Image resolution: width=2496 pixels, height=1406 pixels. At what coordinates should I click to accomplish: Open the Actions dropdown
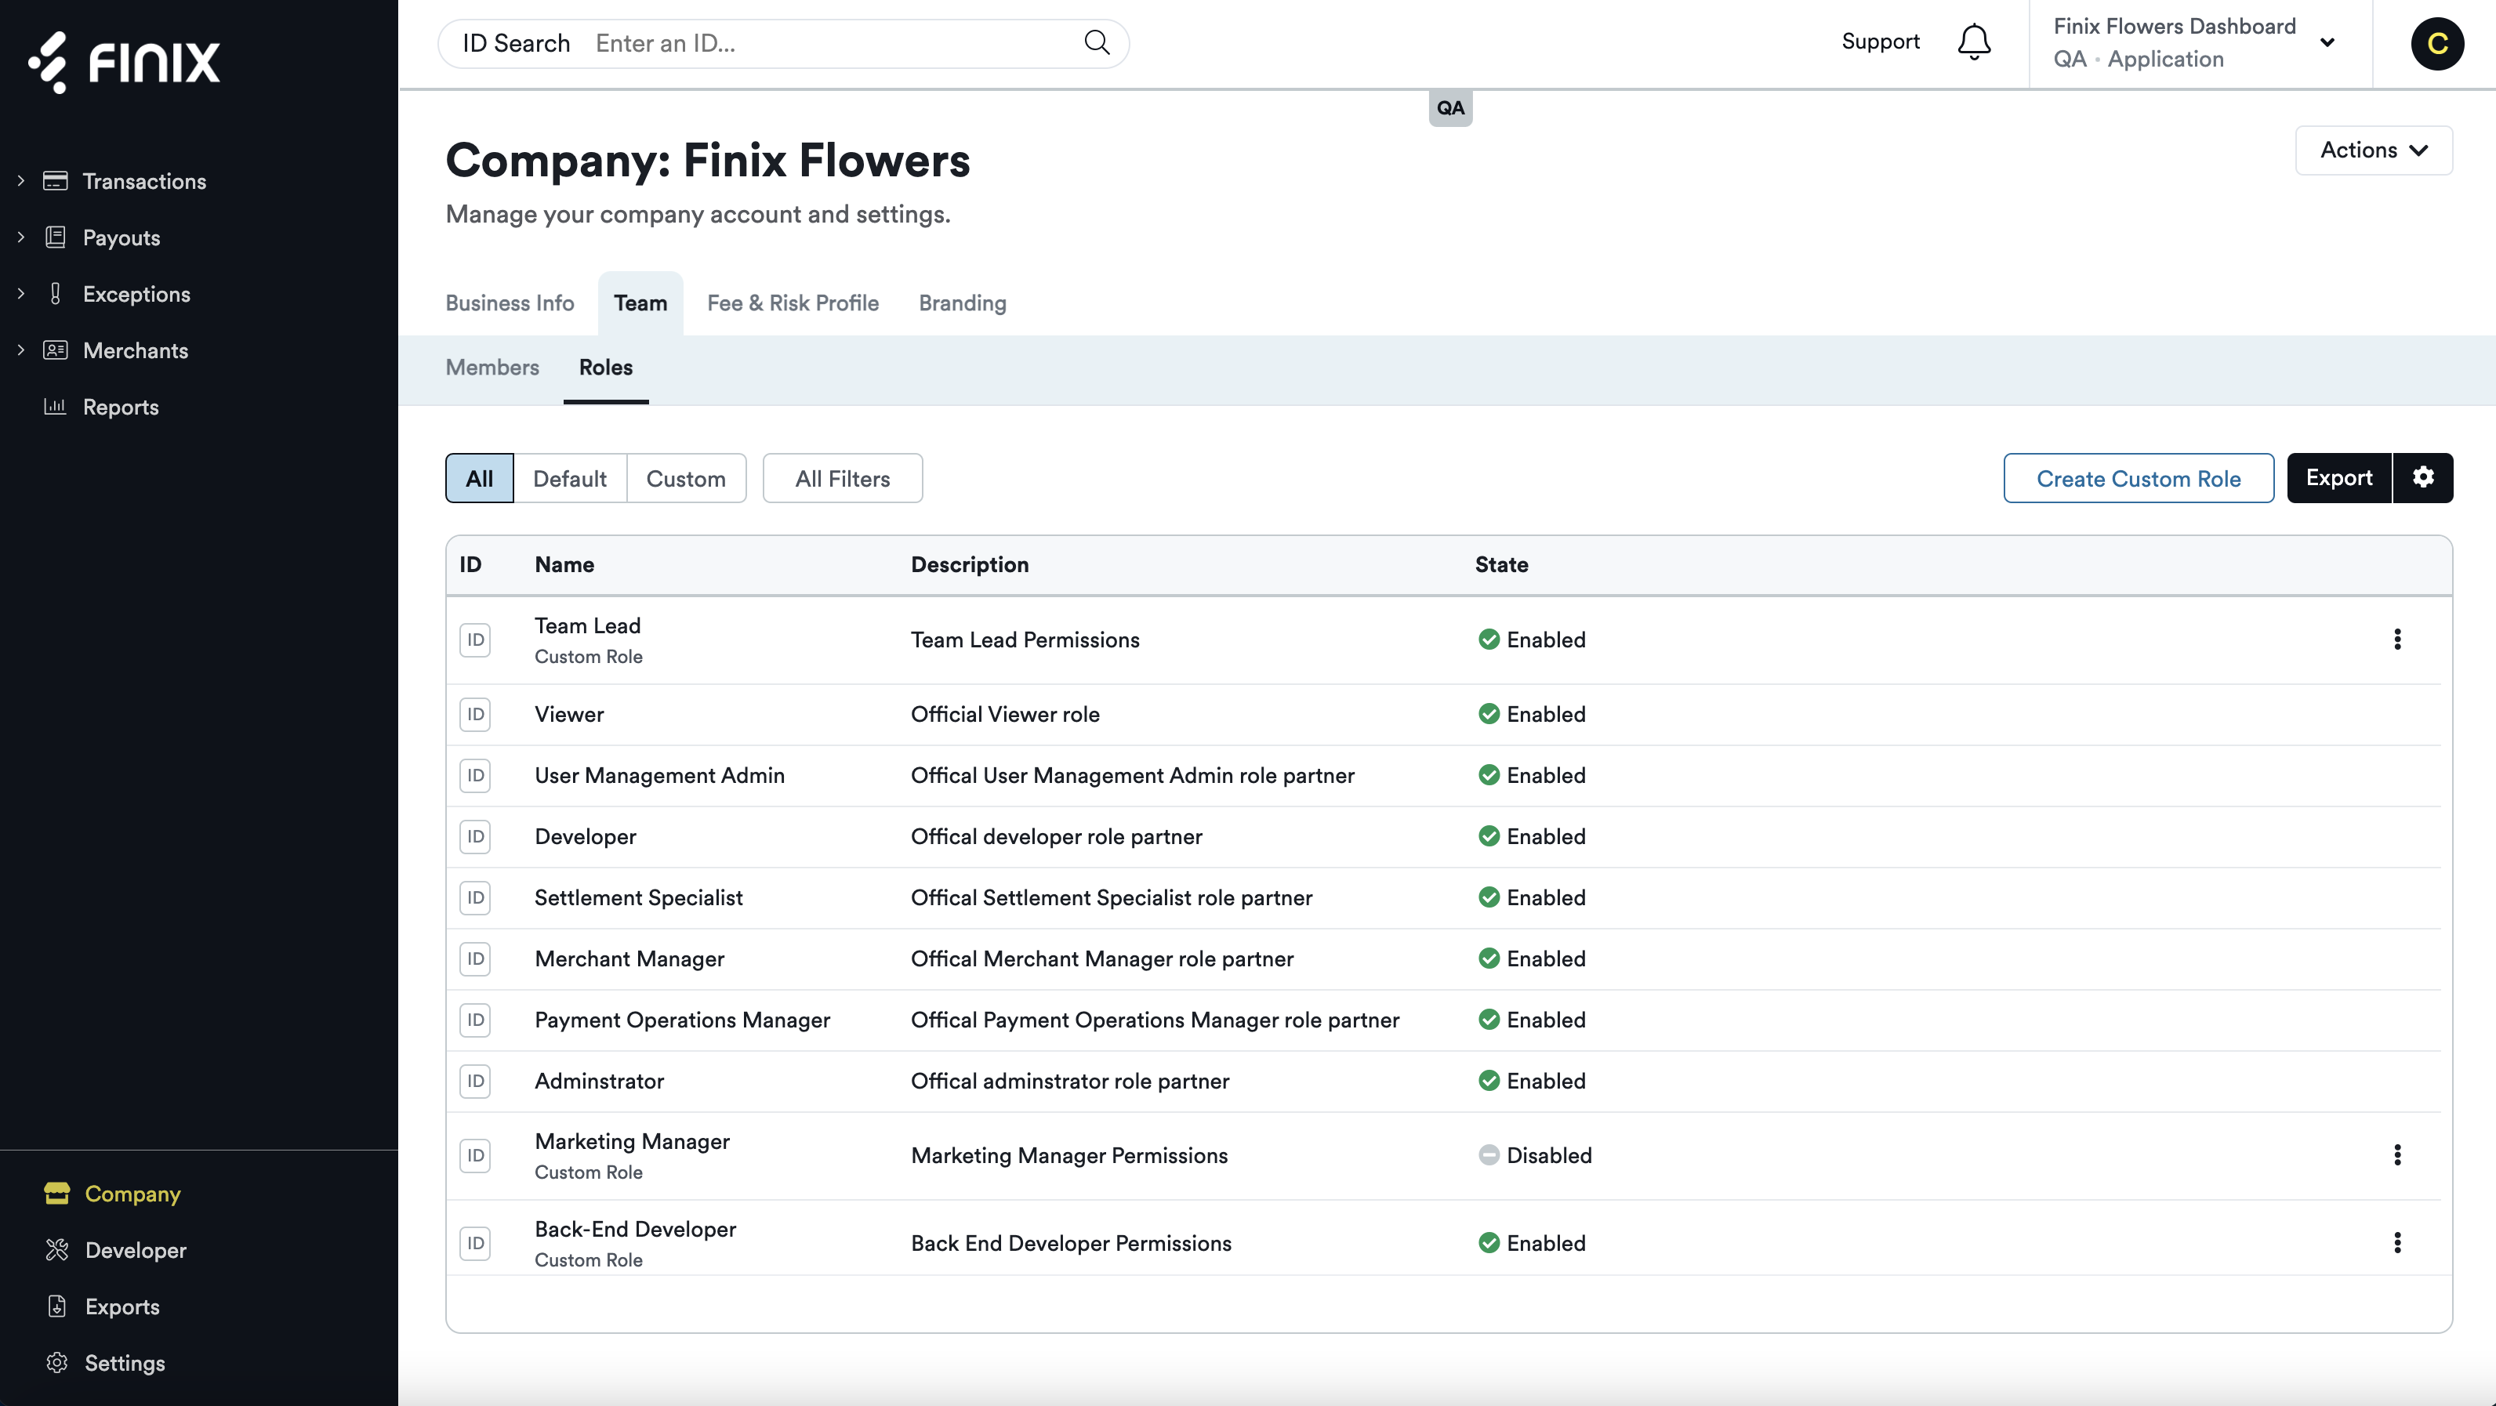click(x=2373, y=150)
